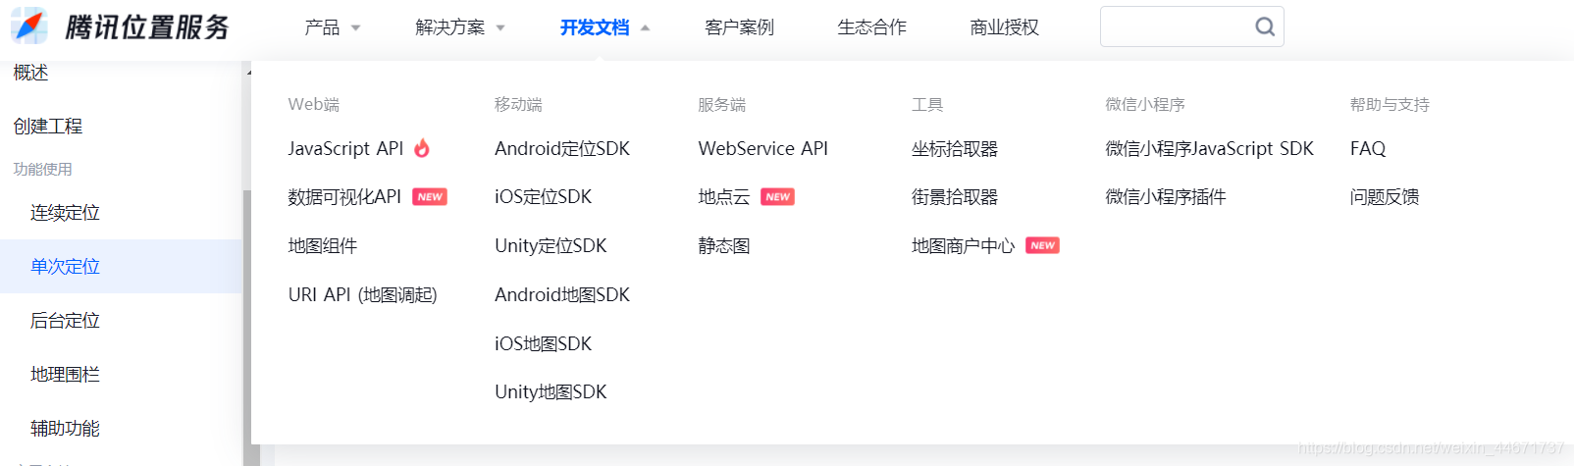Open the 静态图 link

[x=724, y=246]
